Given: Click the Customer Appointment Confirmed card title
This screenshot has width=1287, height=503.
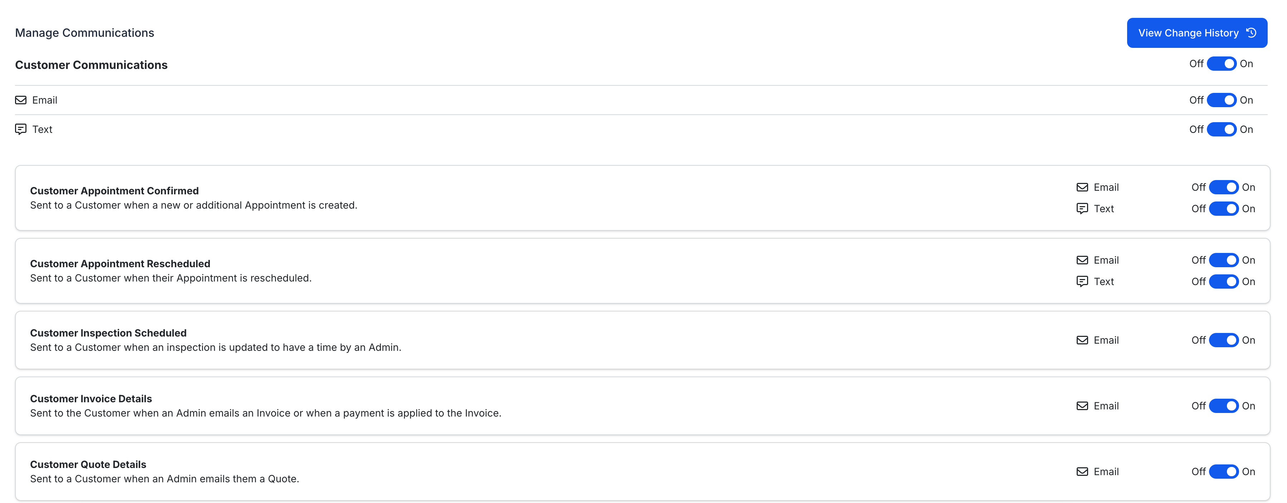Looking at the screenshot, I should pos(114,191).
